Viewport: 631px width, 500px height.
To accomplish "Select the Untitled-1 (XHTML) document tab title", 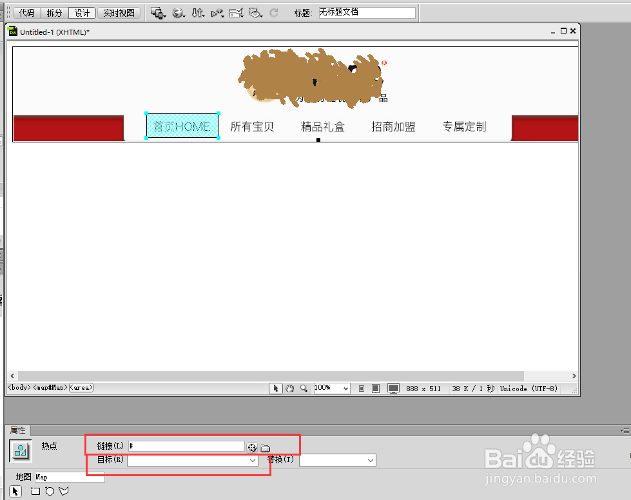I will [x=55, y=32].
